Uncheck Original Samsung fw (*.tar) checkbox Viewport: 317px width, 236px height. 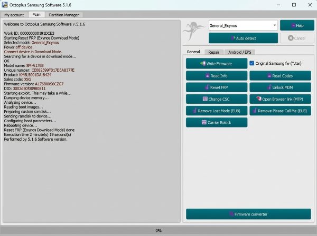pyautogui.click(x=251, y=63)
